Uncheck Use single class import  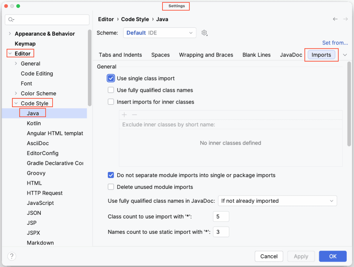click(111, 78)
